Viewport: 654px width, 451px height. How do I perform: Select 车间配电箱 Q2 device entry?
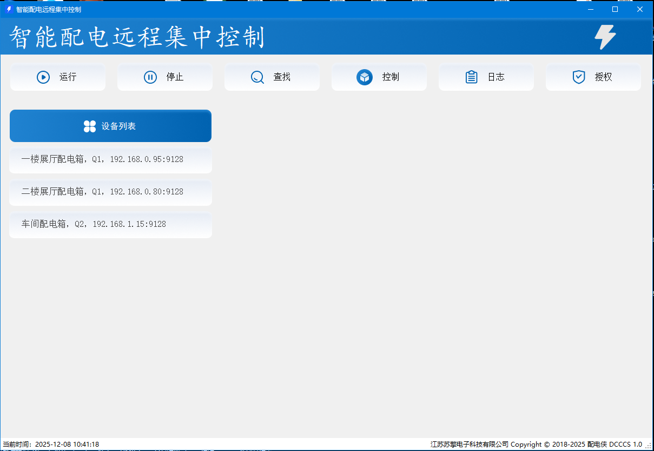pyautogui.click(x=110, y=225)
